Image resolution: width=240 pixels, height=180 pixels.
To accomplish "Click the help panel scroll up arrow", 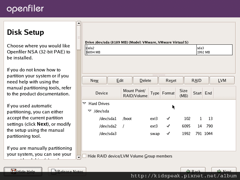I will (x=79, y=23).
